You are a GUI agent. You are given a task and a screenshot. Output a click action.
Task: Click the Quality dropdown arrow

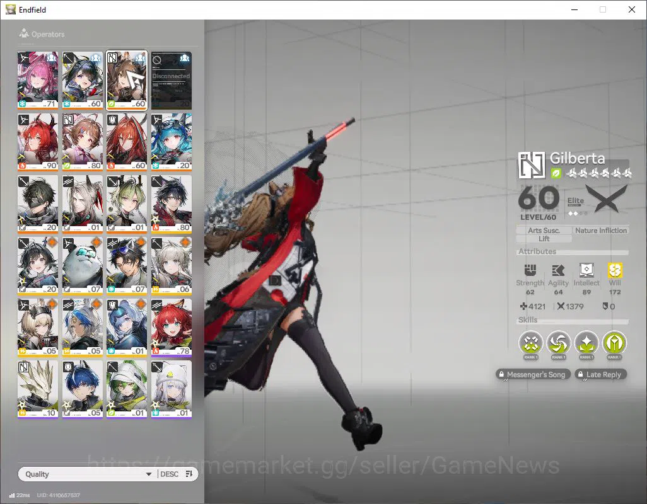tap(149, 474)
